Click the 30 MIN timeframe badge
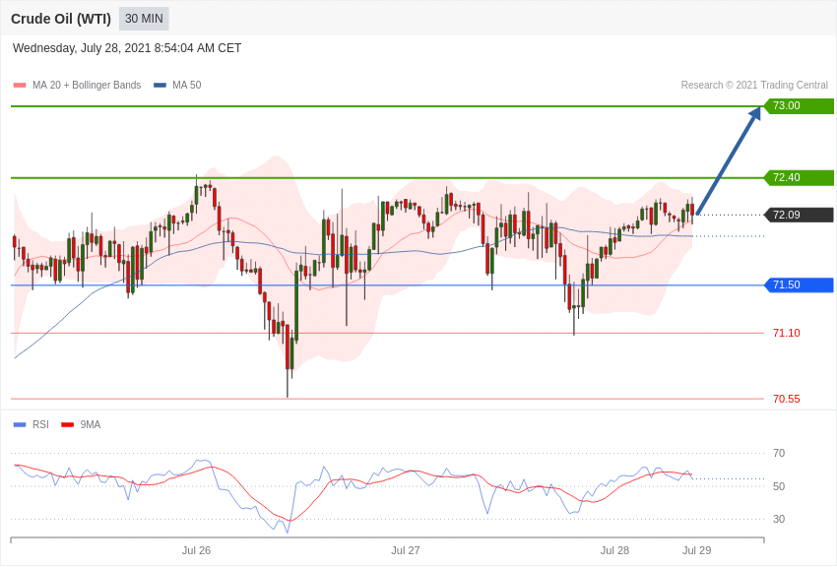The width and height of the screenshot is (837, 567). (144, 19)
